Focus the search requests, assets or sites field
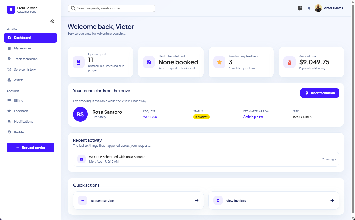The height and width of the screenshot is (220, 355). [111, 8]
